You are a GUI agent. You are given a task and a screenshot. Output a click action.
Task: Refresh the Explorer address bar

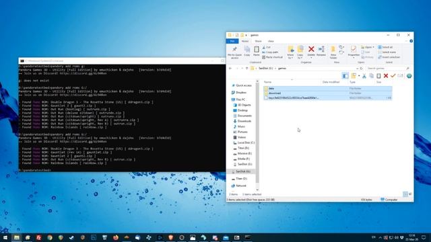coord(362,69)
